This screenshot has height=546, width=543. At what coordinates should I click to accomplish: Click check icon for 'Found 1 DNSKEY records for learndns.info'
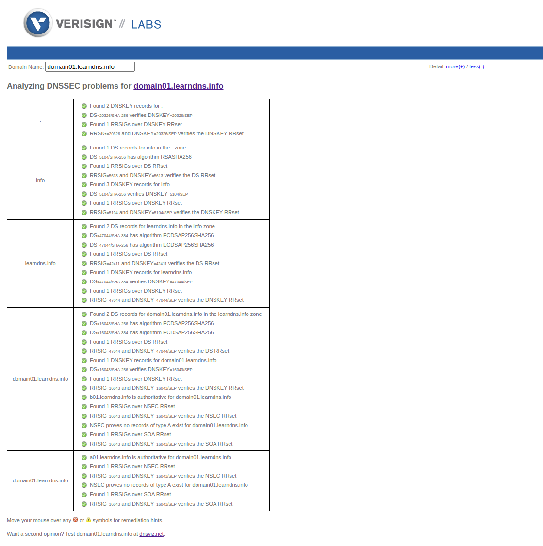(x=84, y=273)
